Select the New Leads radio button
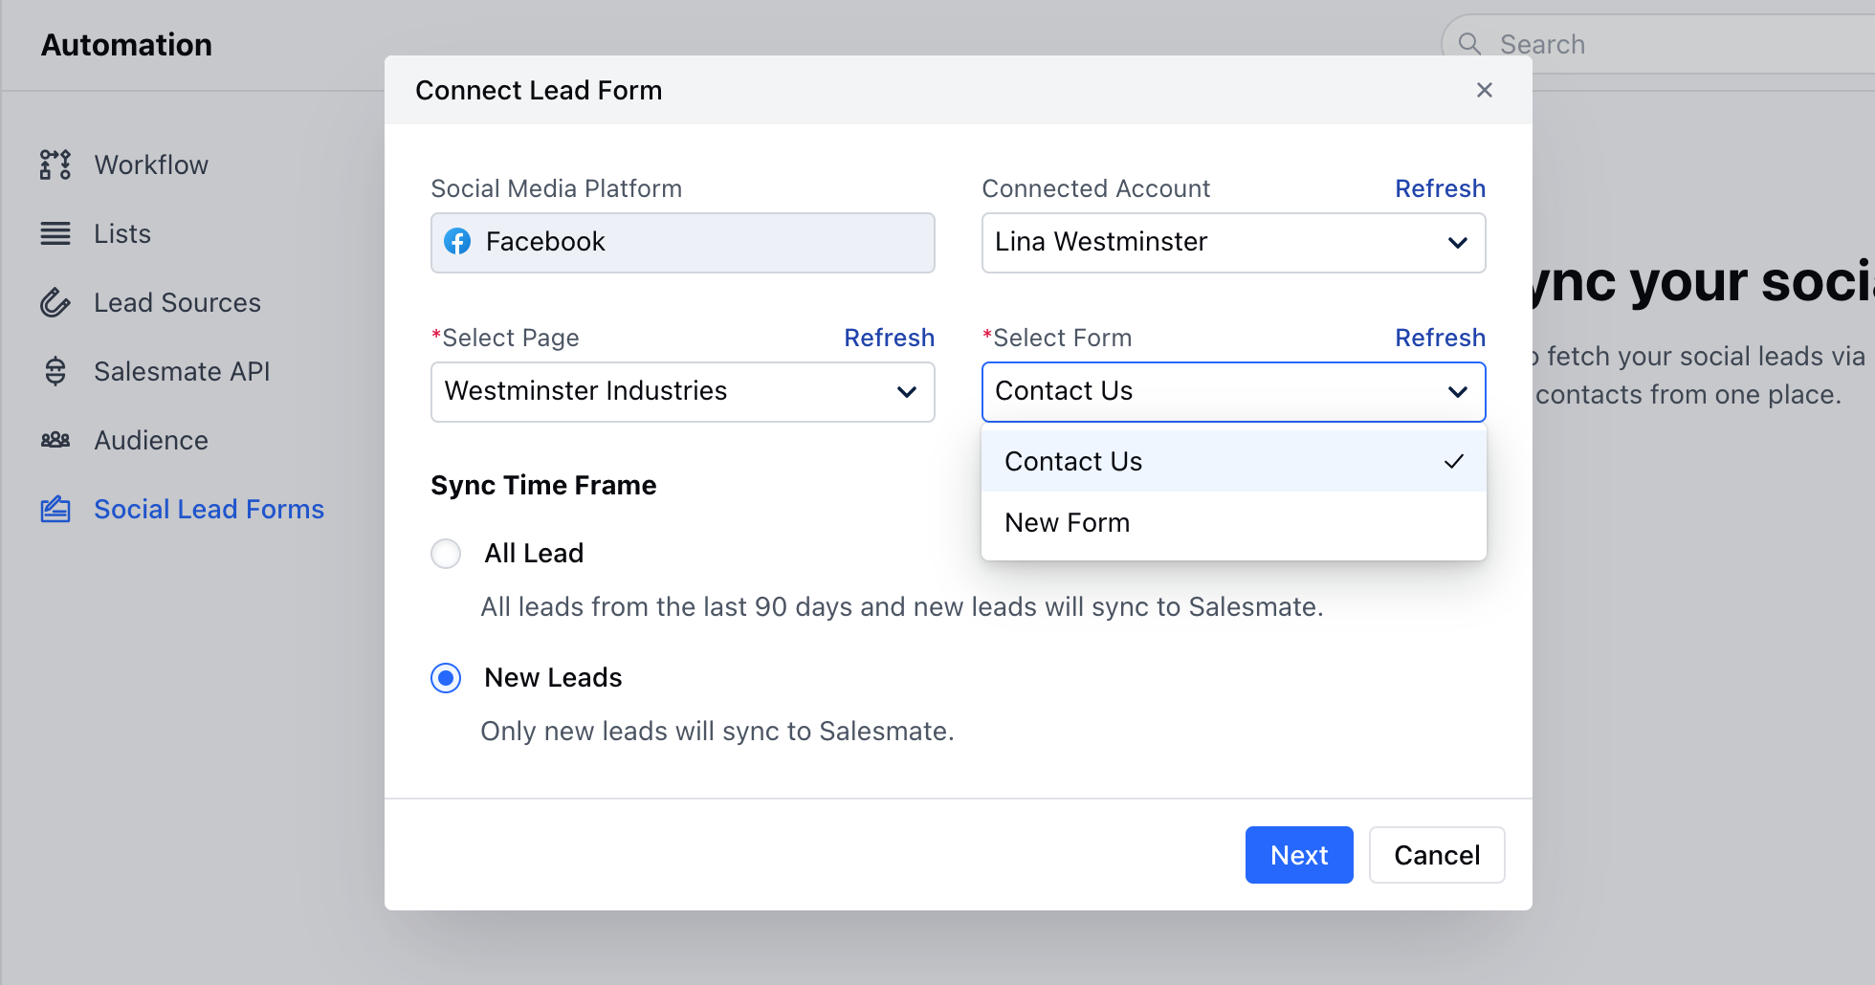Screen dimensions: 1875x985 click(446, 678)
